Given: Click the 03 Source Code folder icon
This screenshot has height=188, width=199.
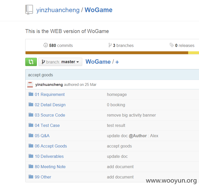Looking at the screenshot, I should (x=31, y=115).
